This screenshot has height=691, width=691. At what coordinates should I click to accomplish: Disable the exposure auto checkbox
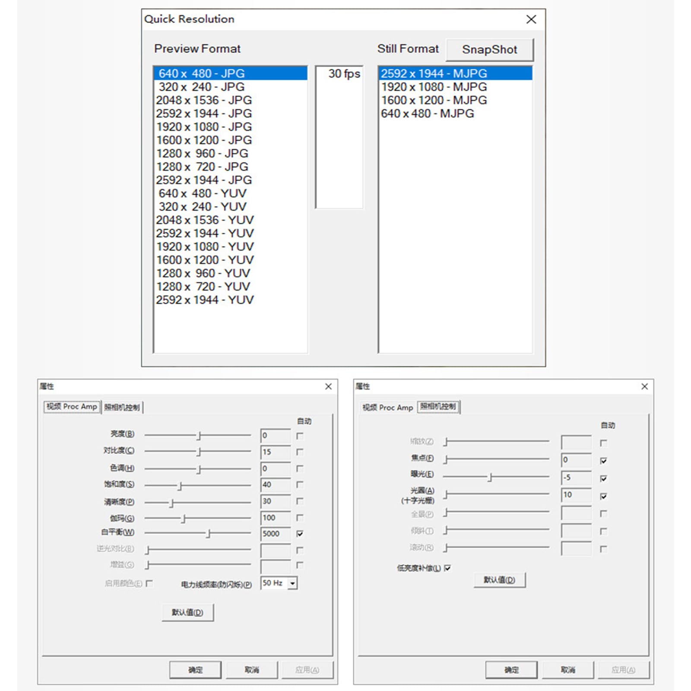pos(603,479)
